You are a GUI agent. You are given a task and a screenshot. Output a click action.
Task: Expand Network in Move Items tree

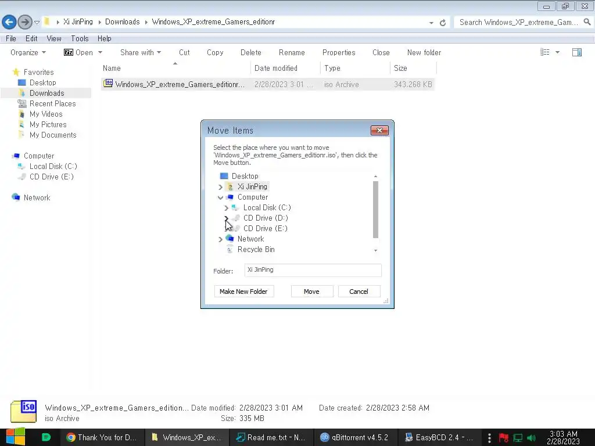pos(220,239)
